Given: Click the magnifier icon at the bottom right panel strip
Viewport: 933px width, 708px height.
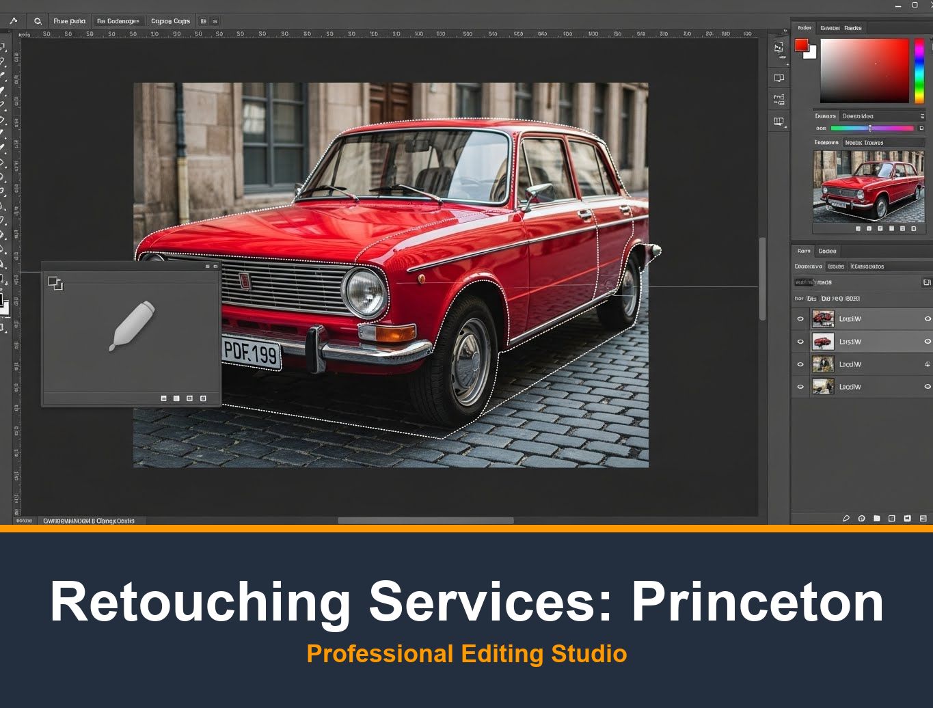Looking at the screenshot, I should (847, 518).
